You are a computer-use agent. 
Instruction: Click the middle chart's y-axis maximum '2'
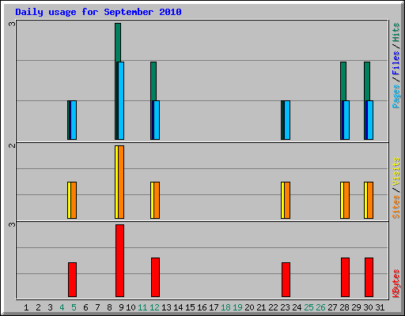[x=12, y=145]
